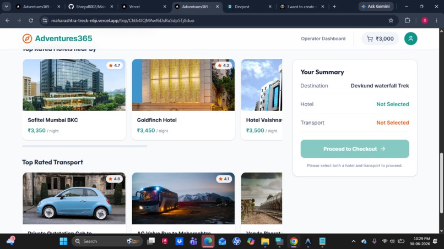Open the Windows Start menu
This screenshot has height=249, width=444.
click(63, 241)
